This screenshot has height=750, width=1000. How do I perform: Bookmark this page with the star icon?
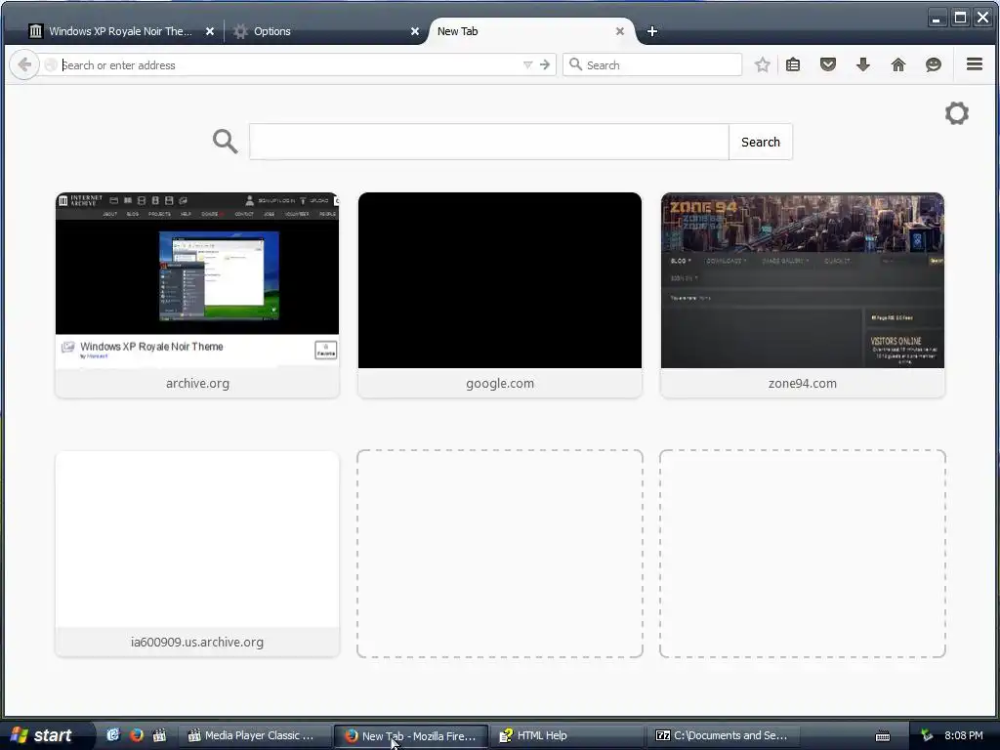tap(762, 64)
